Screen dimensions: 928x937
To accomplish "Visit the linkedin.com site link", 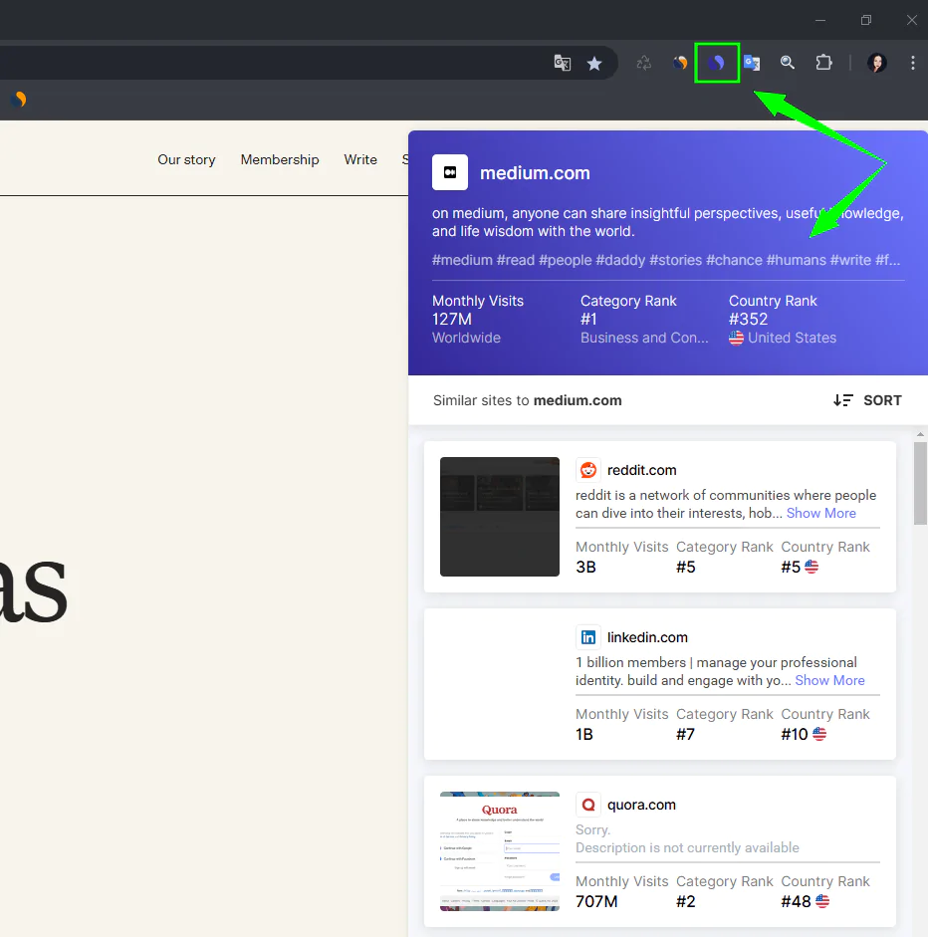I will (x=647, y=637).
